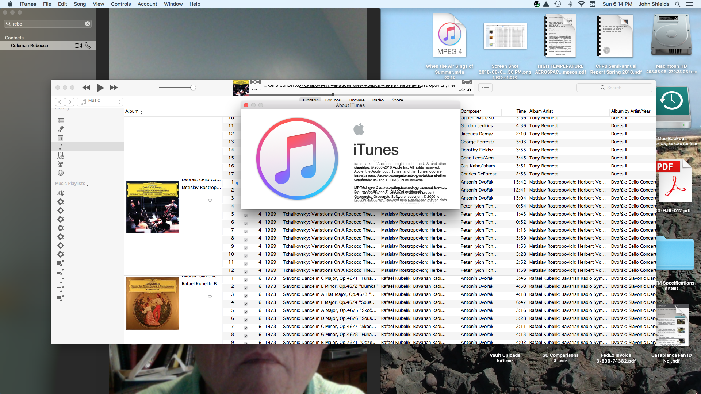Select the Artists microphone icon in sidebar
The image size is (701, 394).
pyautogui.click(x=61, y=130)
